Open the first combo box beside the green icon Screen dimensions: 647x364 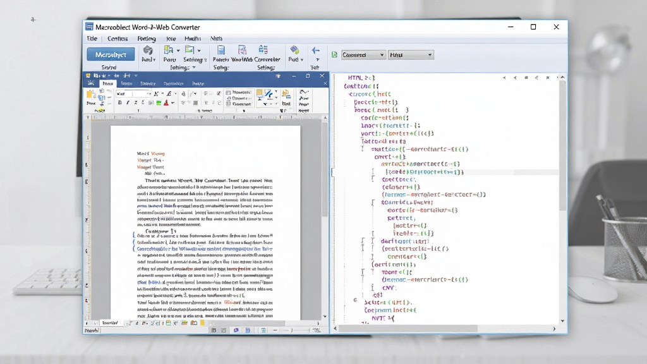(363, 54)
